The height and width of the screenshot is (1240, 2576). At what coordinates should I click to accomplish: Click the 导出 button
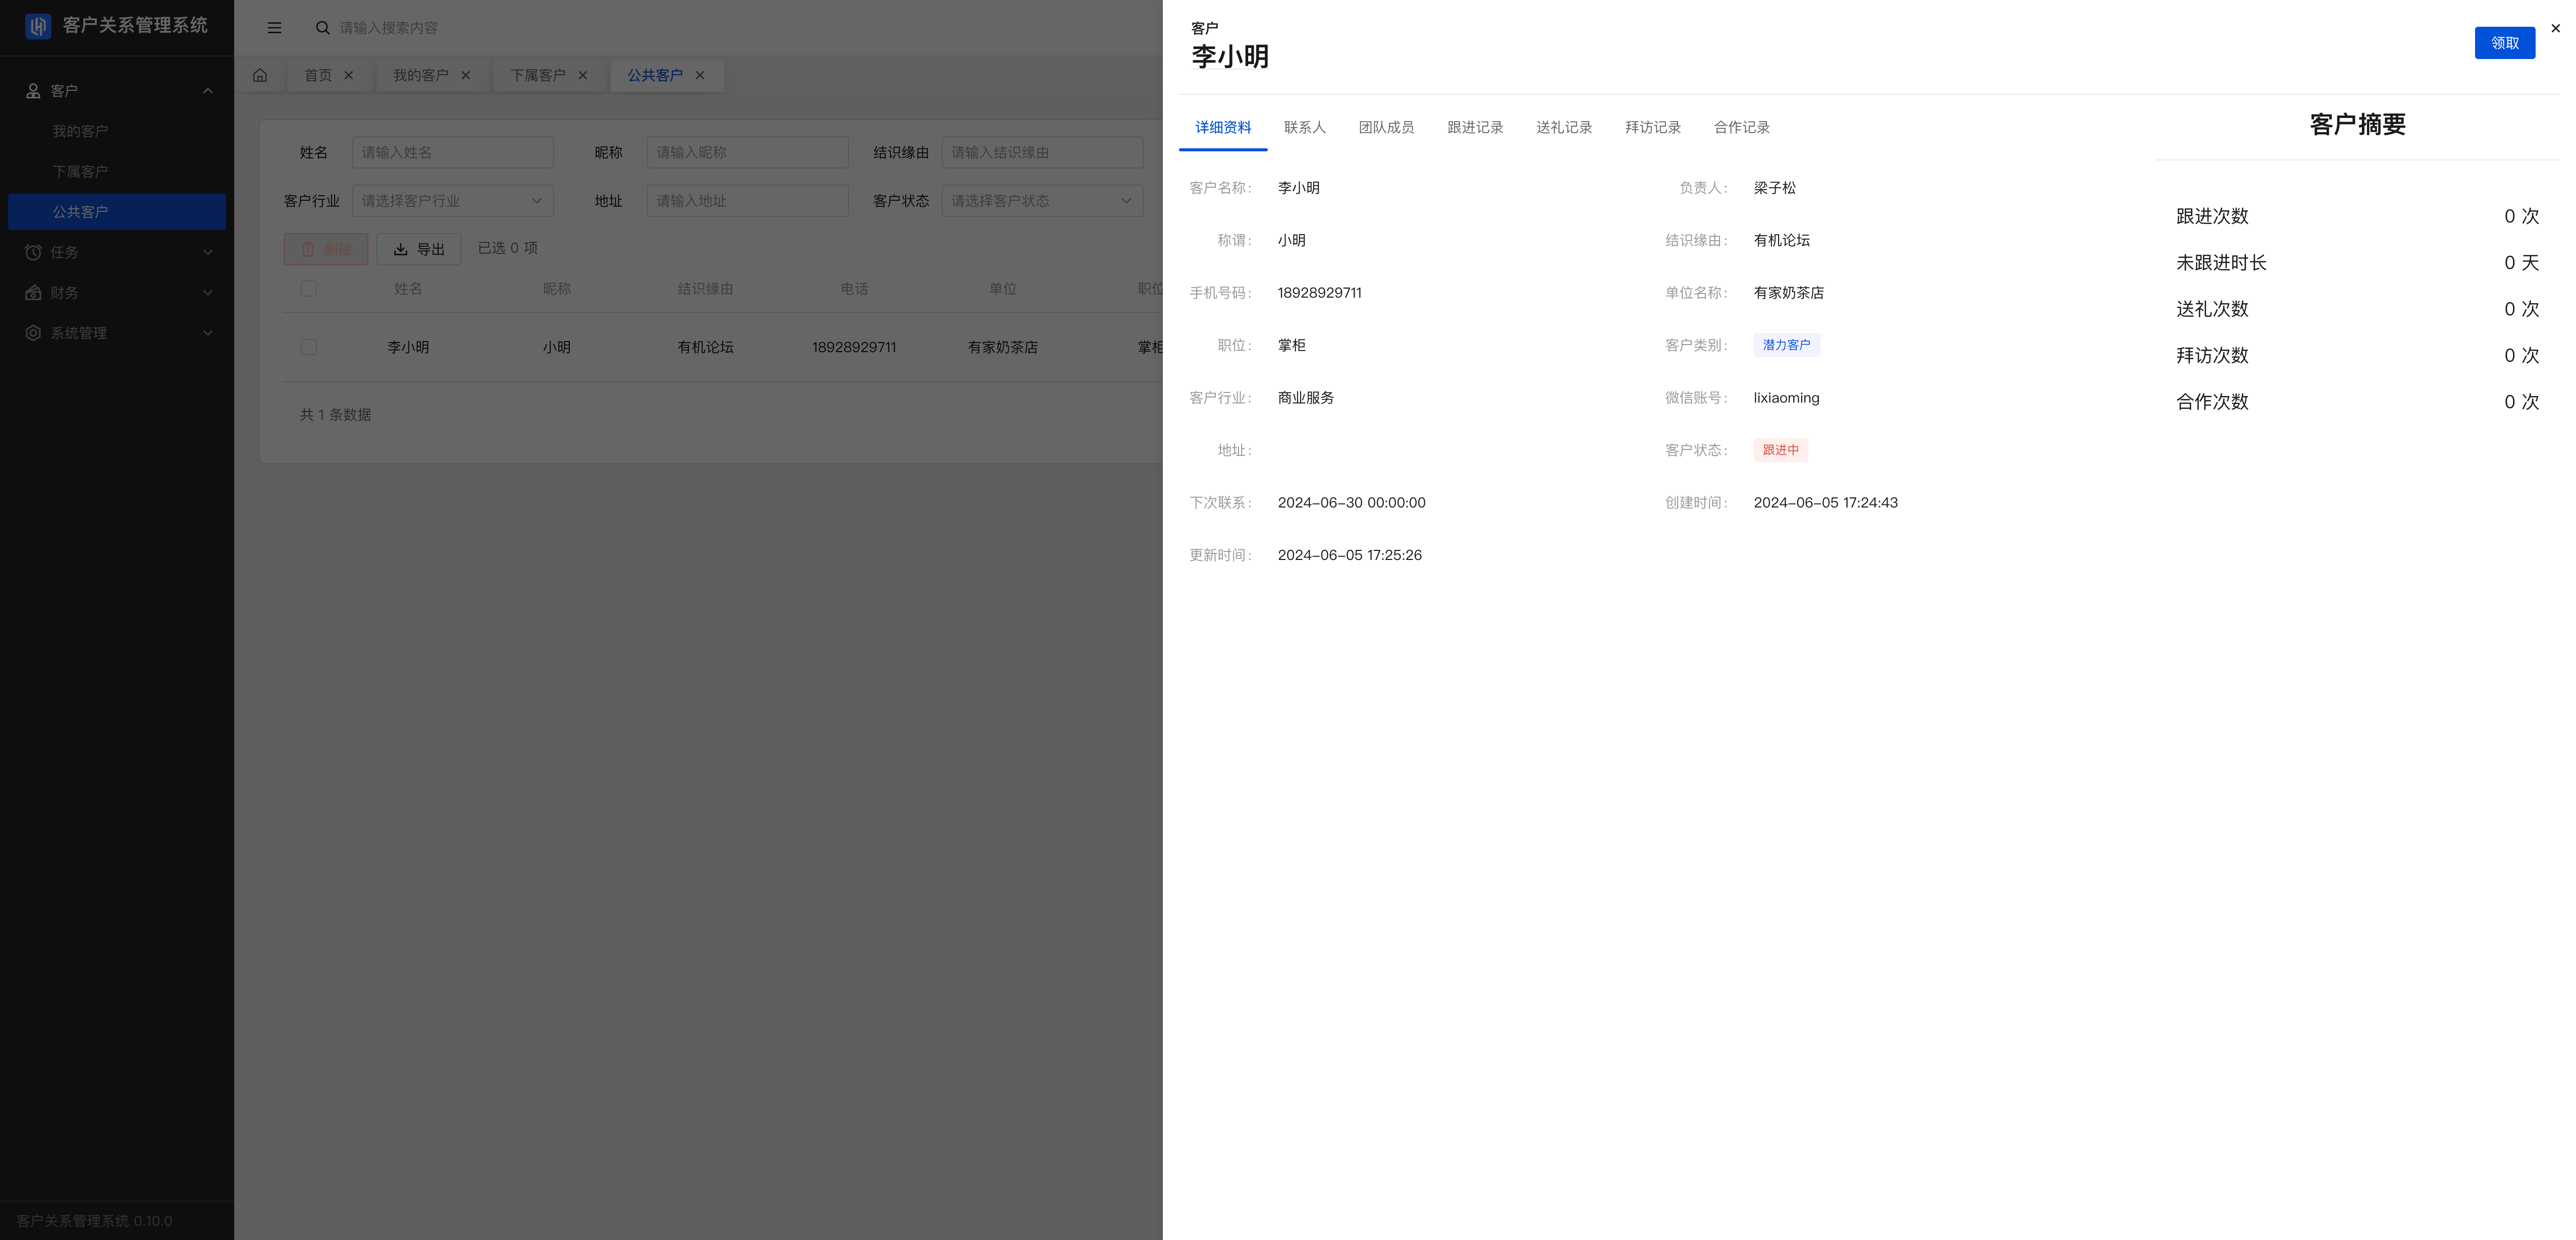[x=419, y=250]
